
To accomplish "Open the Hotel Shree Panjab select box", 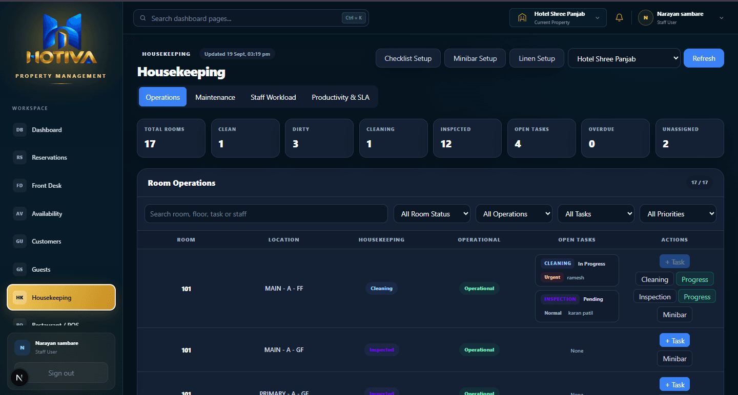I will [624, 58].
